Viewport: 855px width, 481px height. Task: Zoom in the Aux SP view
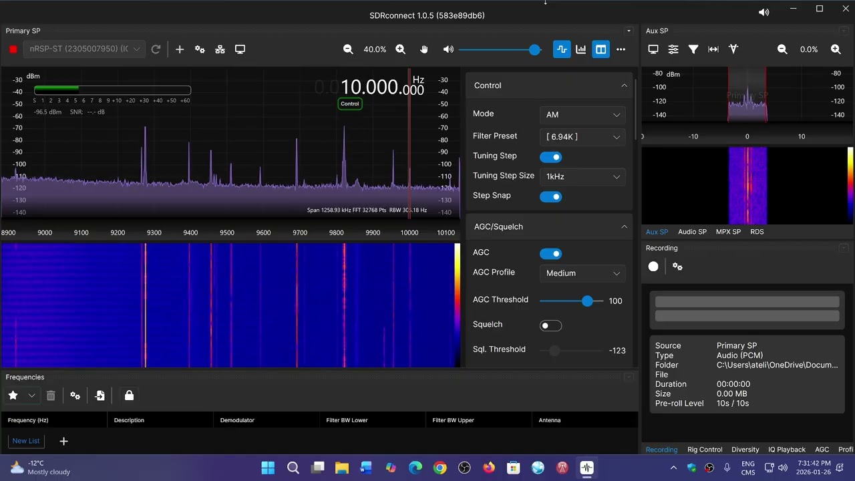tap(836, 49)
